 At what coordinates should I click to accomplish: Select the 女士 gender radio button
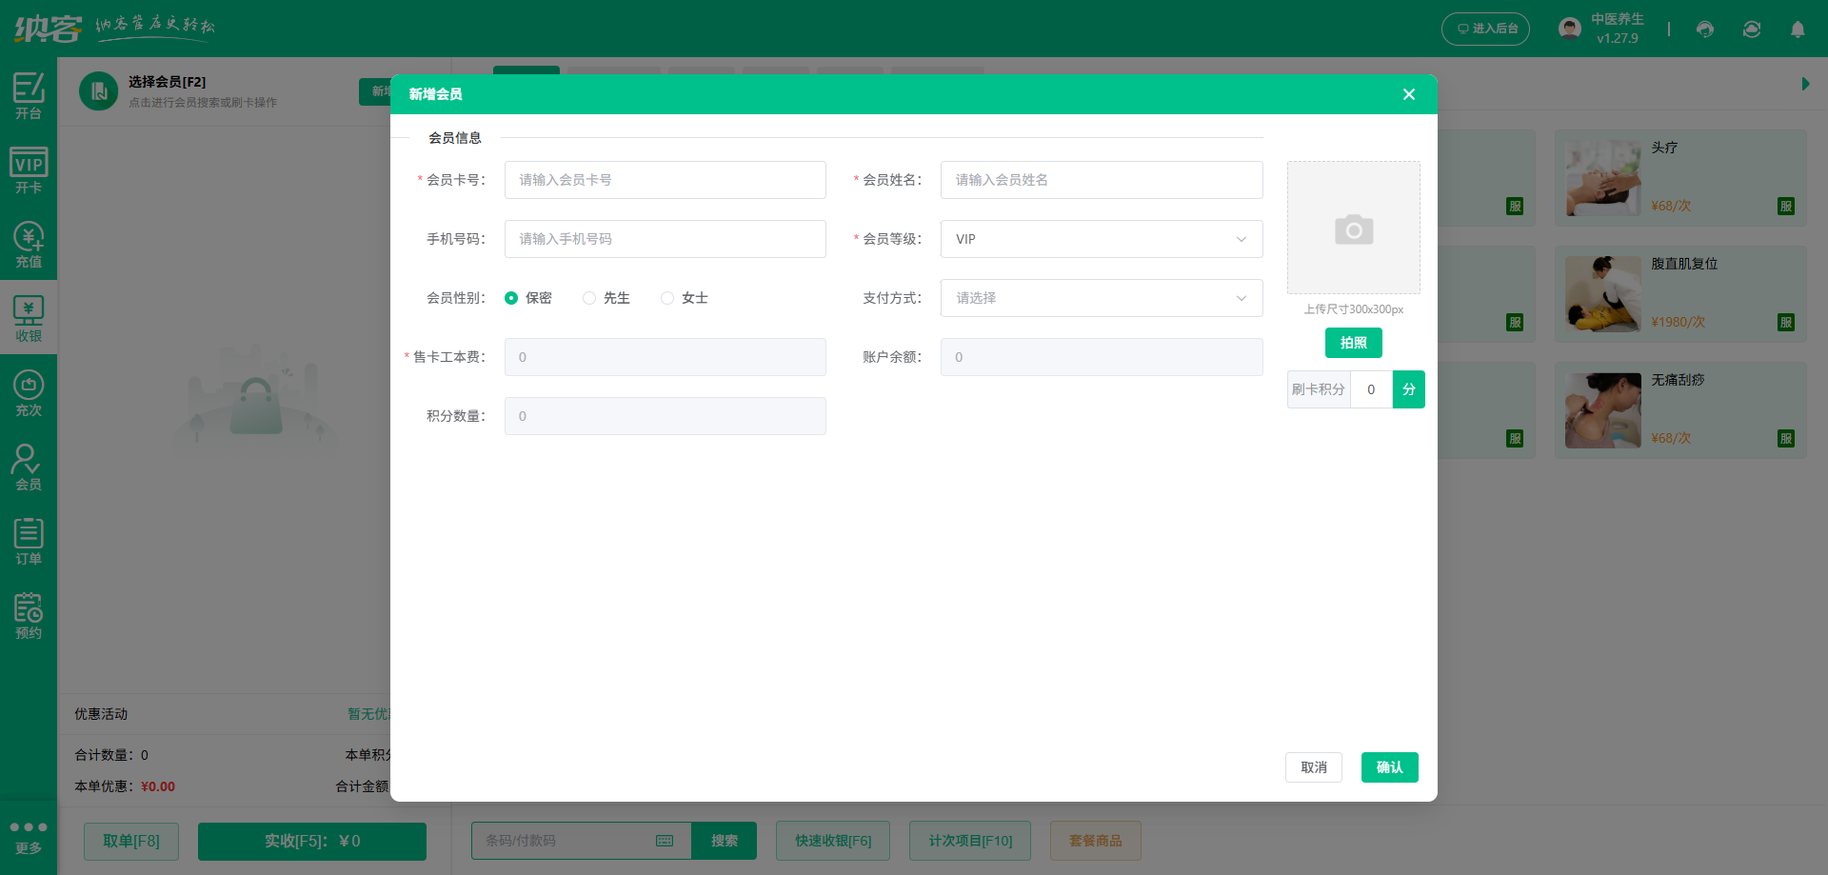667,298
